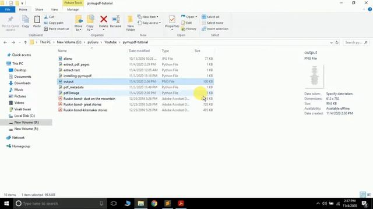Go back with the Back arrow
This screenshot has width=373, height=209.
5,42
